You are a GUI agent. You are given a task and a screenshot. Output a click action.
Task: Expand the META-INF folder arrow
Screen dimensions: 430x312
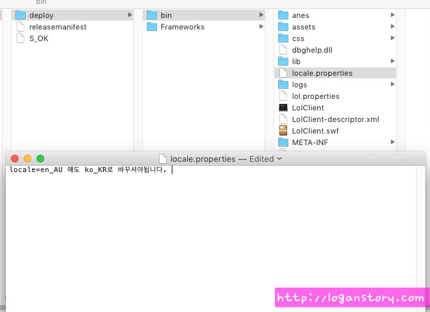[x=393, y=142]
